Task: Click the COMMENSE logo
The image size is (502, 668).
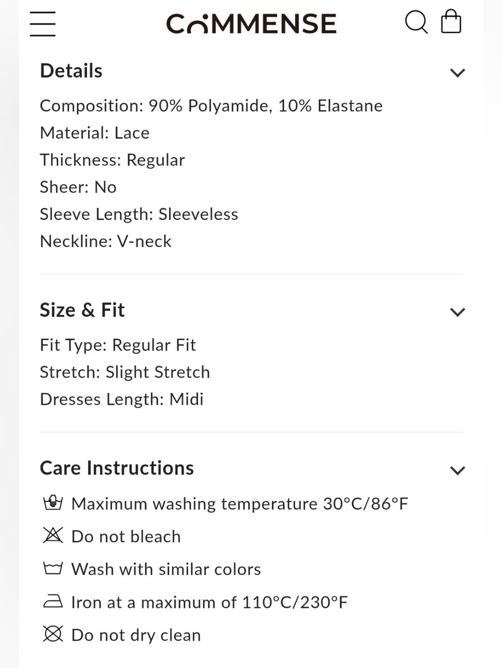Action: click(x=251, y=24)
